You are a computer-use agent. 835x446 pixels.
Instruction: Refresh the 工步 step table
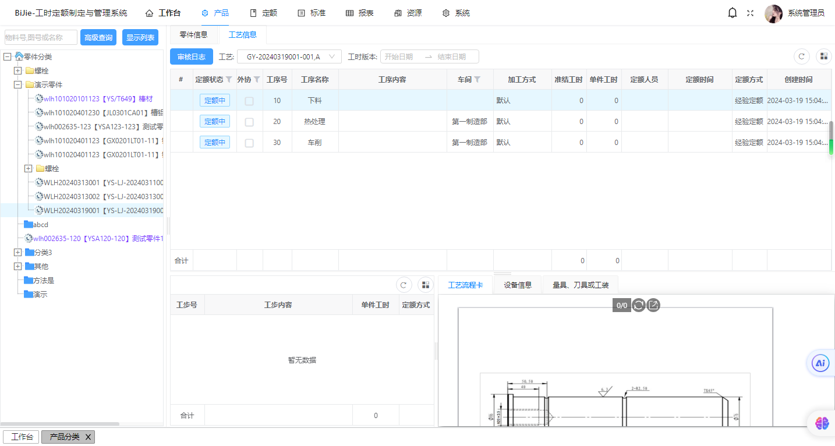pos(404,285)
